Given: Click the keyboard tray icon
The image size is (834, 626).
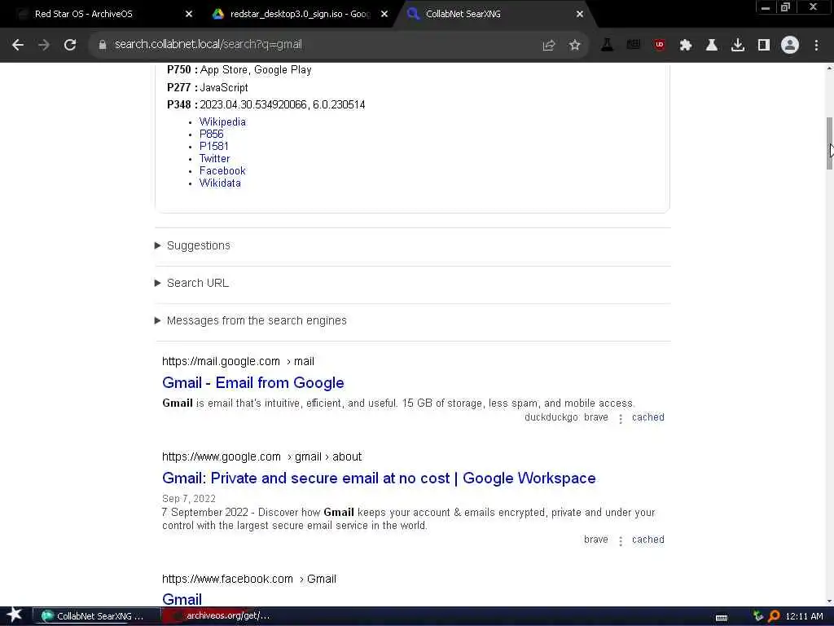Looking at the screenshot, I should coord(722,618).
